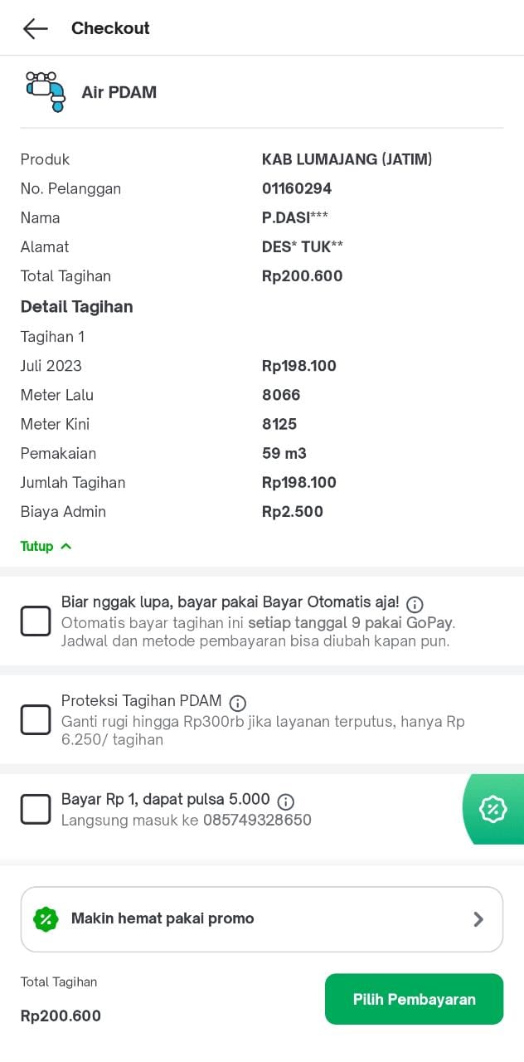Image resolution: width=524 pixels, height=1062 pixels.
Task: Tick the Bayar Rp 1 pulsa checkbox
Action: pos(36,809)
